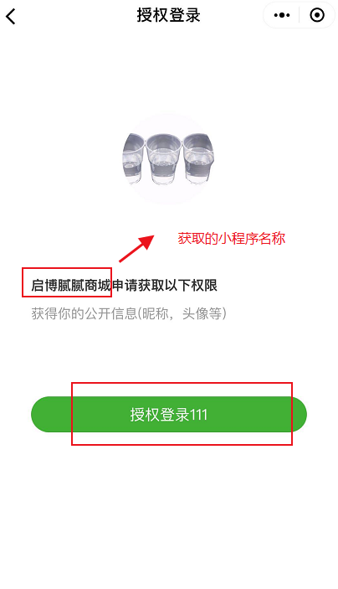Screen dimensions: 338x589
Task: Tap the green 授权登录111 button
Action: [x=169, y=415]
